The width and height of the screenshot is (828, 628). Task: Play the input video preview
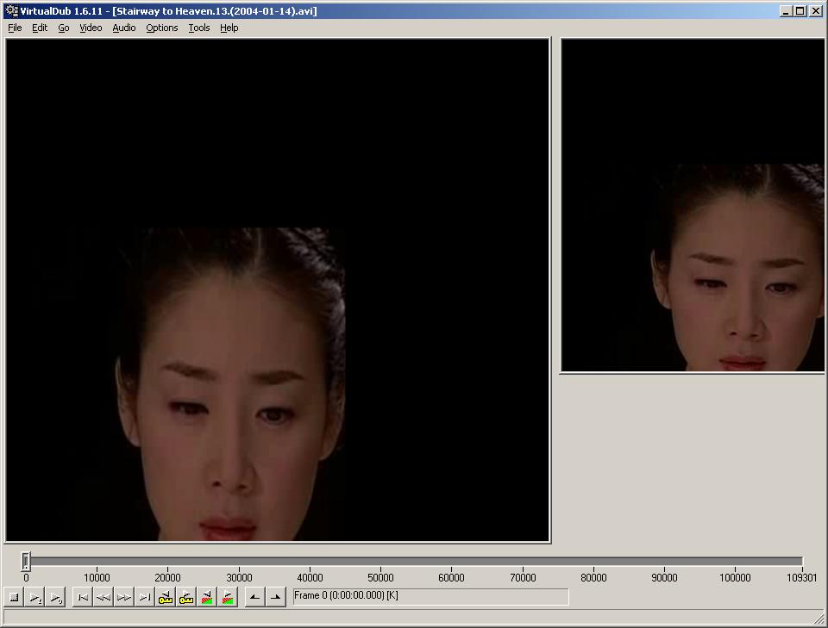pyautogui.click(x=34, y=597)
